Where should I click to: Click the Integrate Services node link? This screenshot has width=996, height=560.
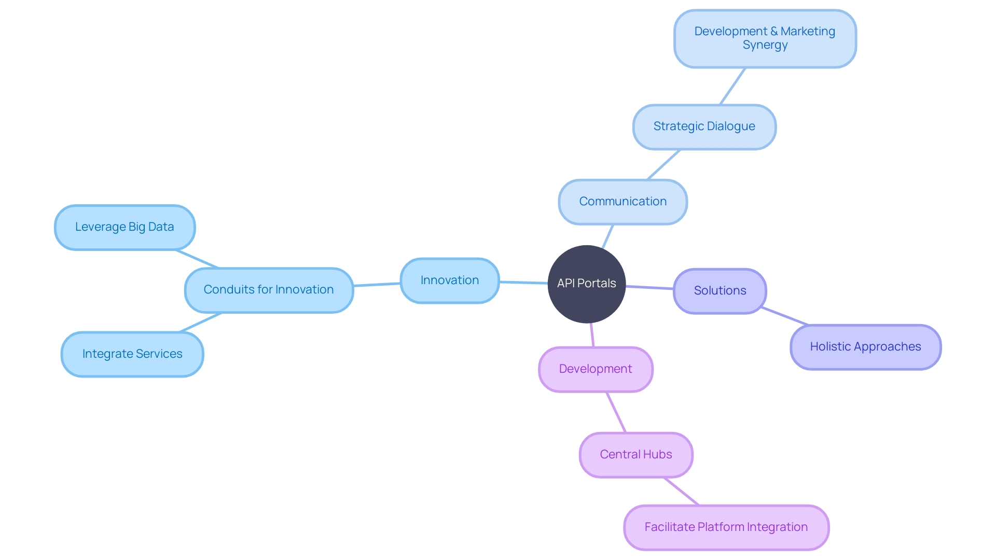pos(130,354)
